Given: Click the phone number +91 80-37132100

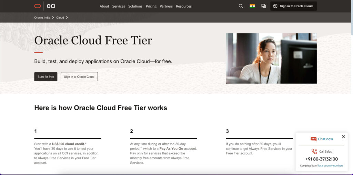Looking at the screenshot, I should [x=322, y=159].
